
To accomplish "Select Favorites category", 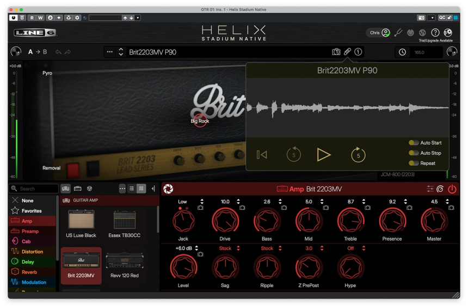I will pyautogui.click(x=32, y=210).
